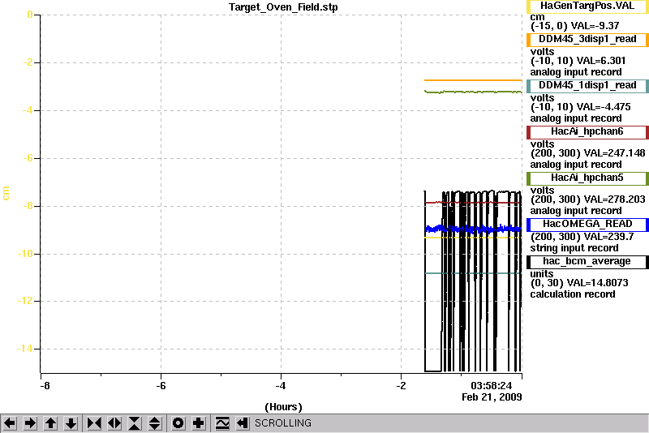This screenshot has width=649, height=433.
Task: Click the calculation record text
Action: click(573, 294)
